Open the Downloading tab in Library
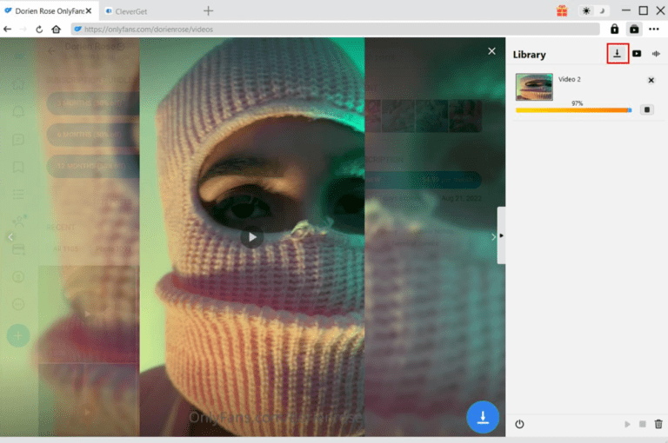 618,54
